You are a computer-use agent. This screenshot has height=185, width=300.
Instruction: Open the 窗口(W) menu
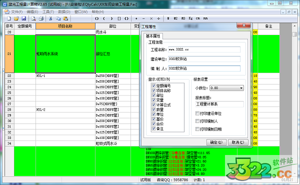coord(81,12)
